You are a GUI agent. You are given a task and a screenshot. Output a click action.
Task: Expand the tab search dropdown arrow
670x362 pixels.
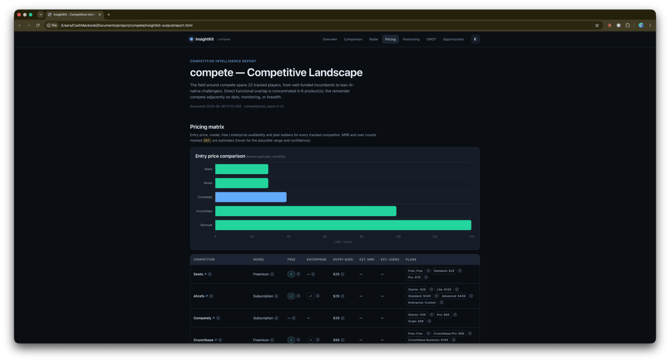point(41,15)
